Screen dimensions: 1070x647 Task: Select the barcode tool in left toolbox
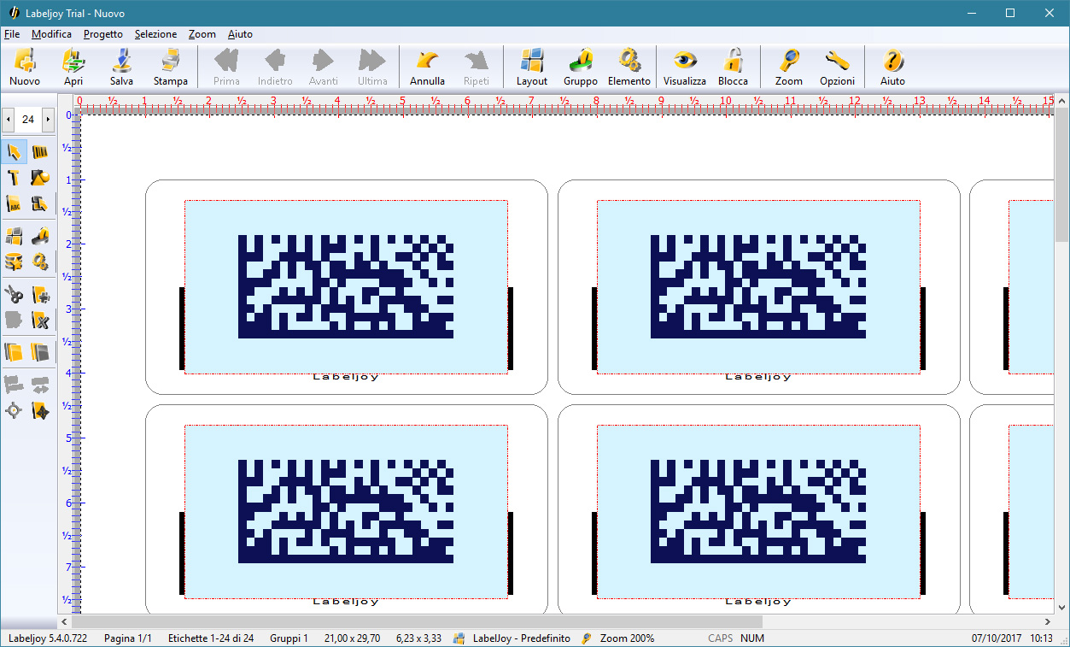(x=40, y=153)
